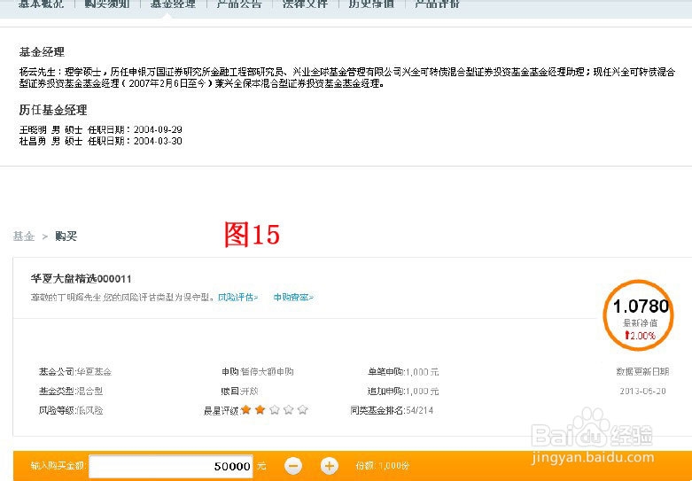Click 基金公司:华夏基金 text
The width and height of the screenshot is (692, 481).
click(x=75, y=371)
